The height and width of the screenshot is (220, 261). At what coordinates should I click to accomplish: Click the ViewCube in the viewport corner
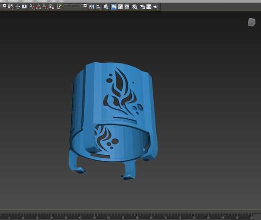(251, 22)
